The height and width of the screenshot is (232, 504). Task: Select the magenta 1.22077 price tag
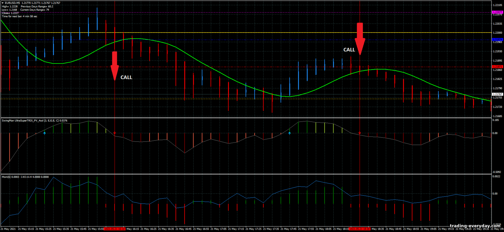point(497,12)
